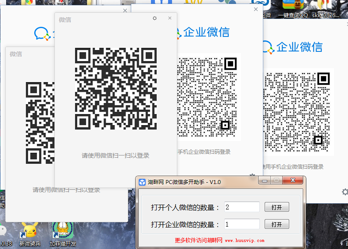348x249 pixels.
Task: Click 更多软件访问湖畔网 red text
Action: coord(198,240)
